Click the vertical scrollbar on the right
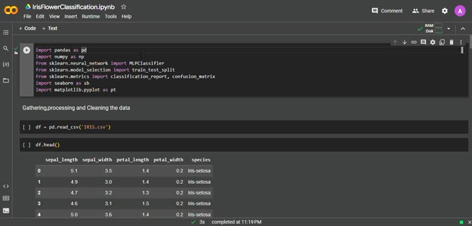Screen dimensions: 472x226 [x=470, y=42]
